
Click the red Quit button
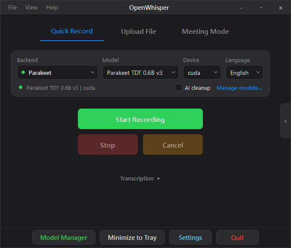click(x=238, y=237)
